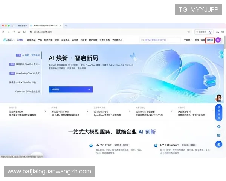Focus the site search input field

160,40
